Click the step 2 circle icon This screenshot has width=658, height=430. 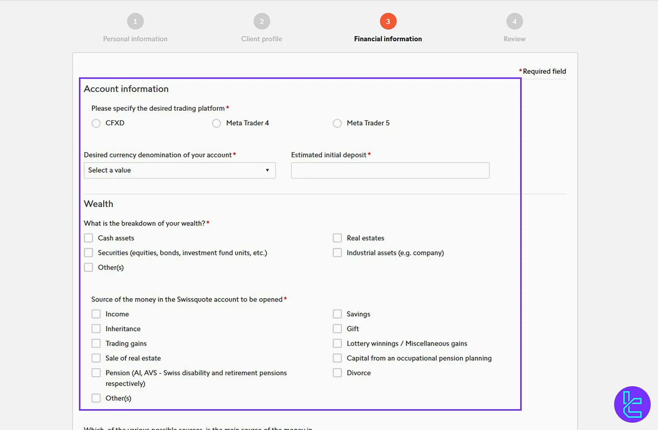tap(262, 22)
